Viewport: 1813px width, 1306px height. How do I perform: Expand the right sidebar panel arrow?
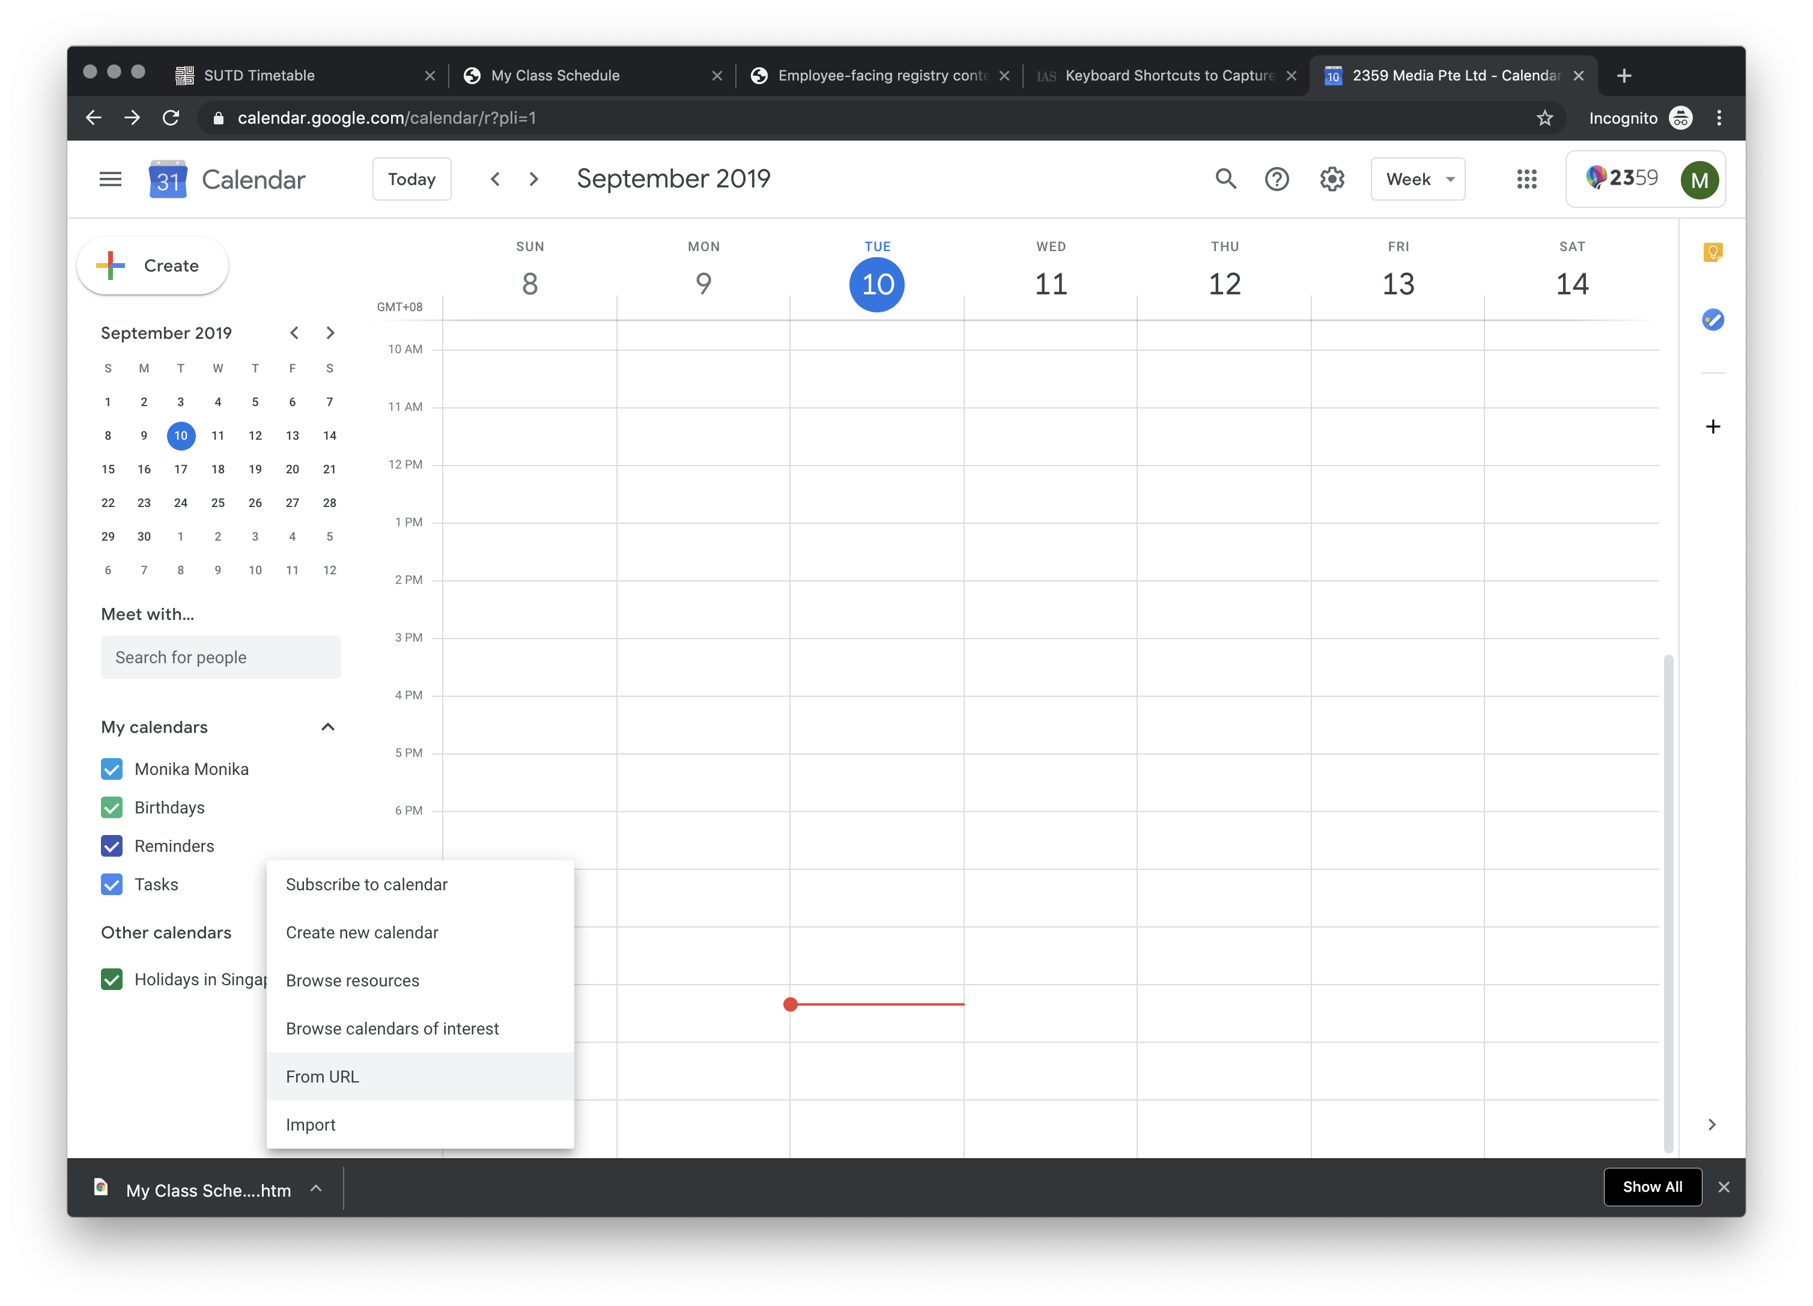coord(1711,1123)
